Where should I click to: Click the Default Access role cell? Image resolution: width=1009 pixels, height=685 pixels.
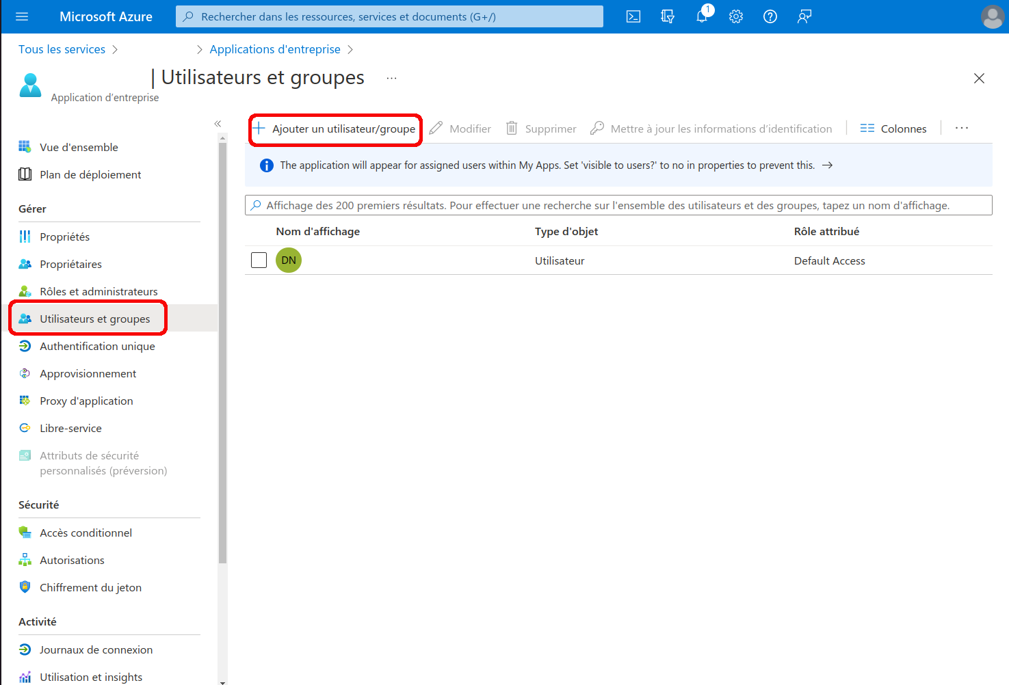(829, 260)
